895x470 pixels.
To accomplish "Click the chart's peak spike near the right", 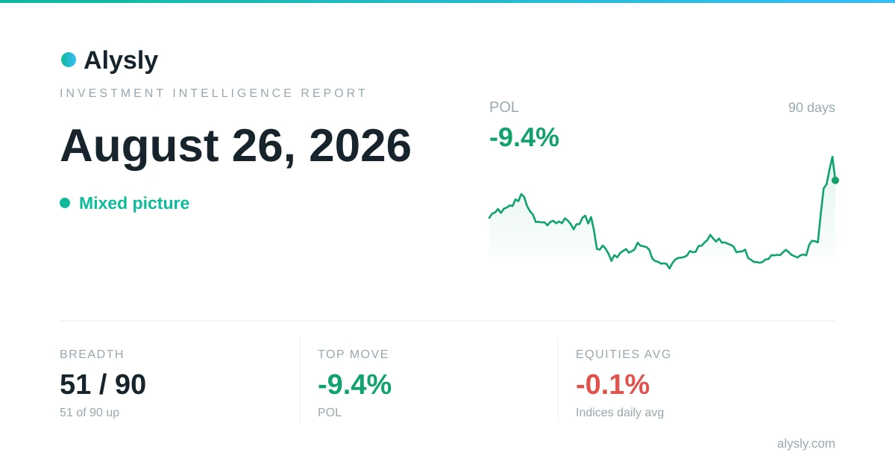I will (x=832, y=158).
